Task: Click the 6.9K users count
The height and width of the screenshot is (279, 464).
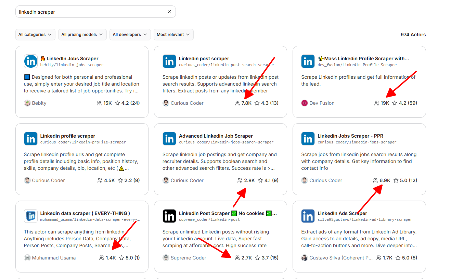Action: [385, 180]
